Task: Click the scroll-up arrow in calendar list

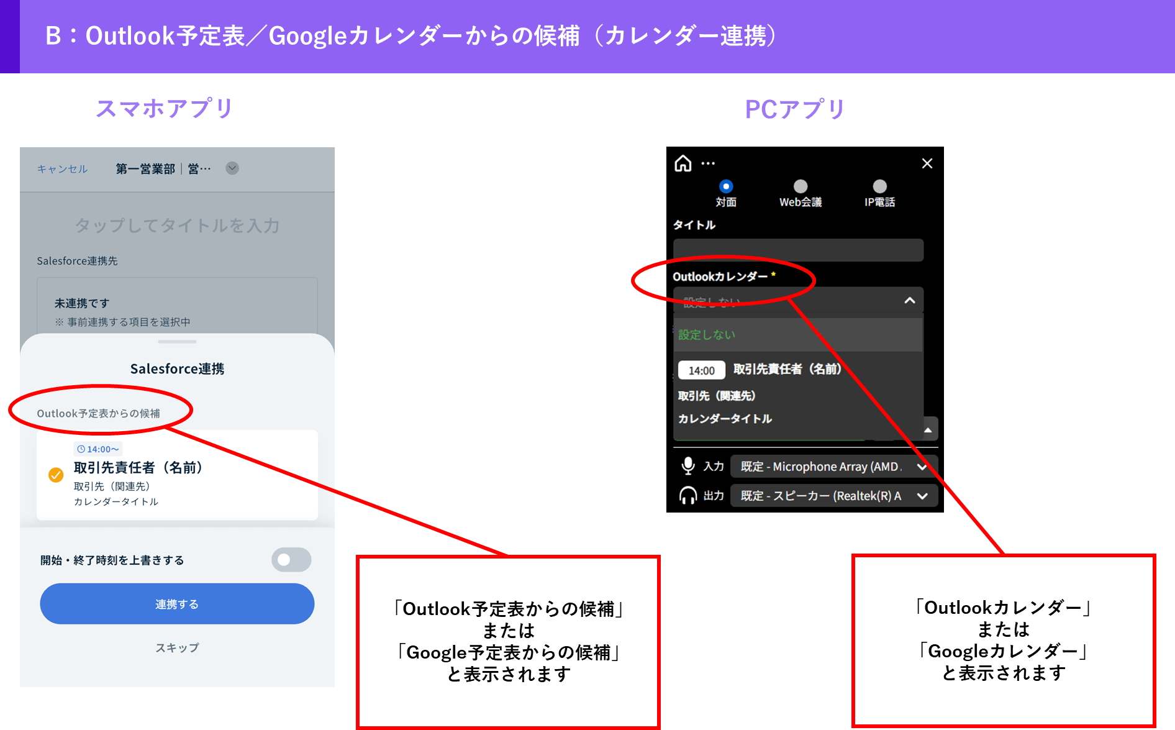Action: 928,430
